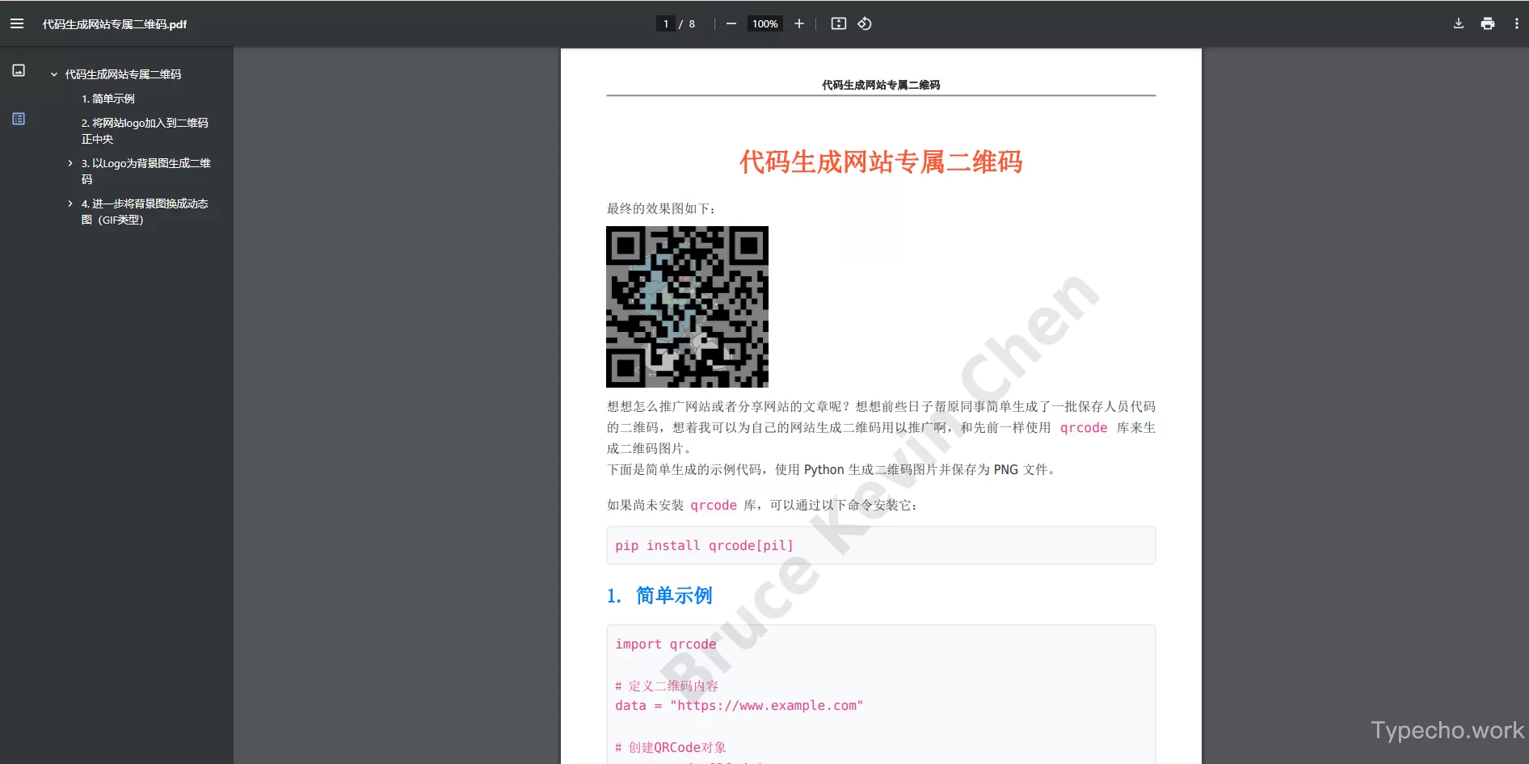The image size is (1529, 764).
Task: Toggle the document outline panel
Action: (18, 118)
